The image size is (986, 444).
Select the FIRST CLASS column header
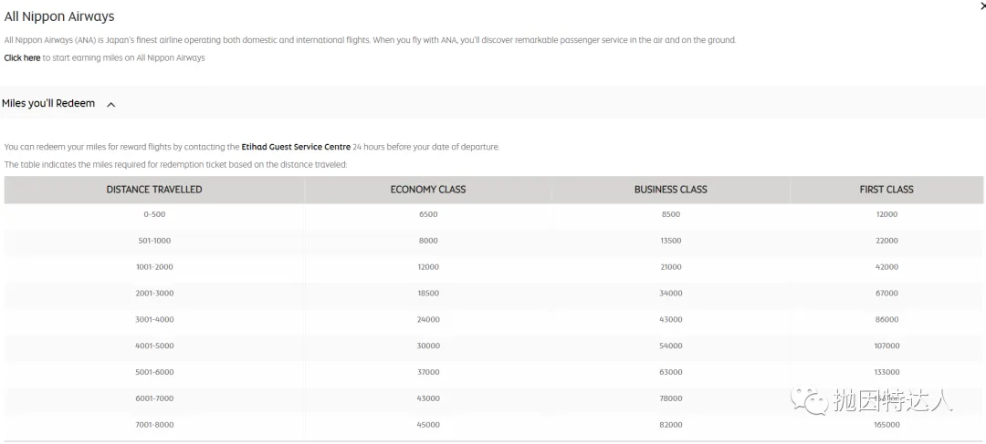click(x=886, y=189)
